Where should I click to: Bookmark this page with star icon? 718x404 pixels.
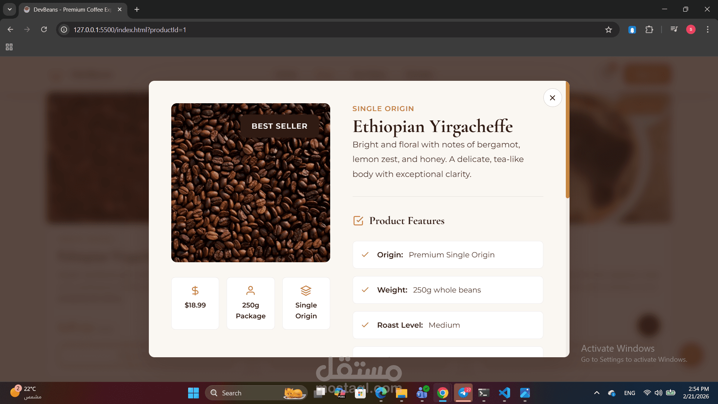tap(608, 30)
